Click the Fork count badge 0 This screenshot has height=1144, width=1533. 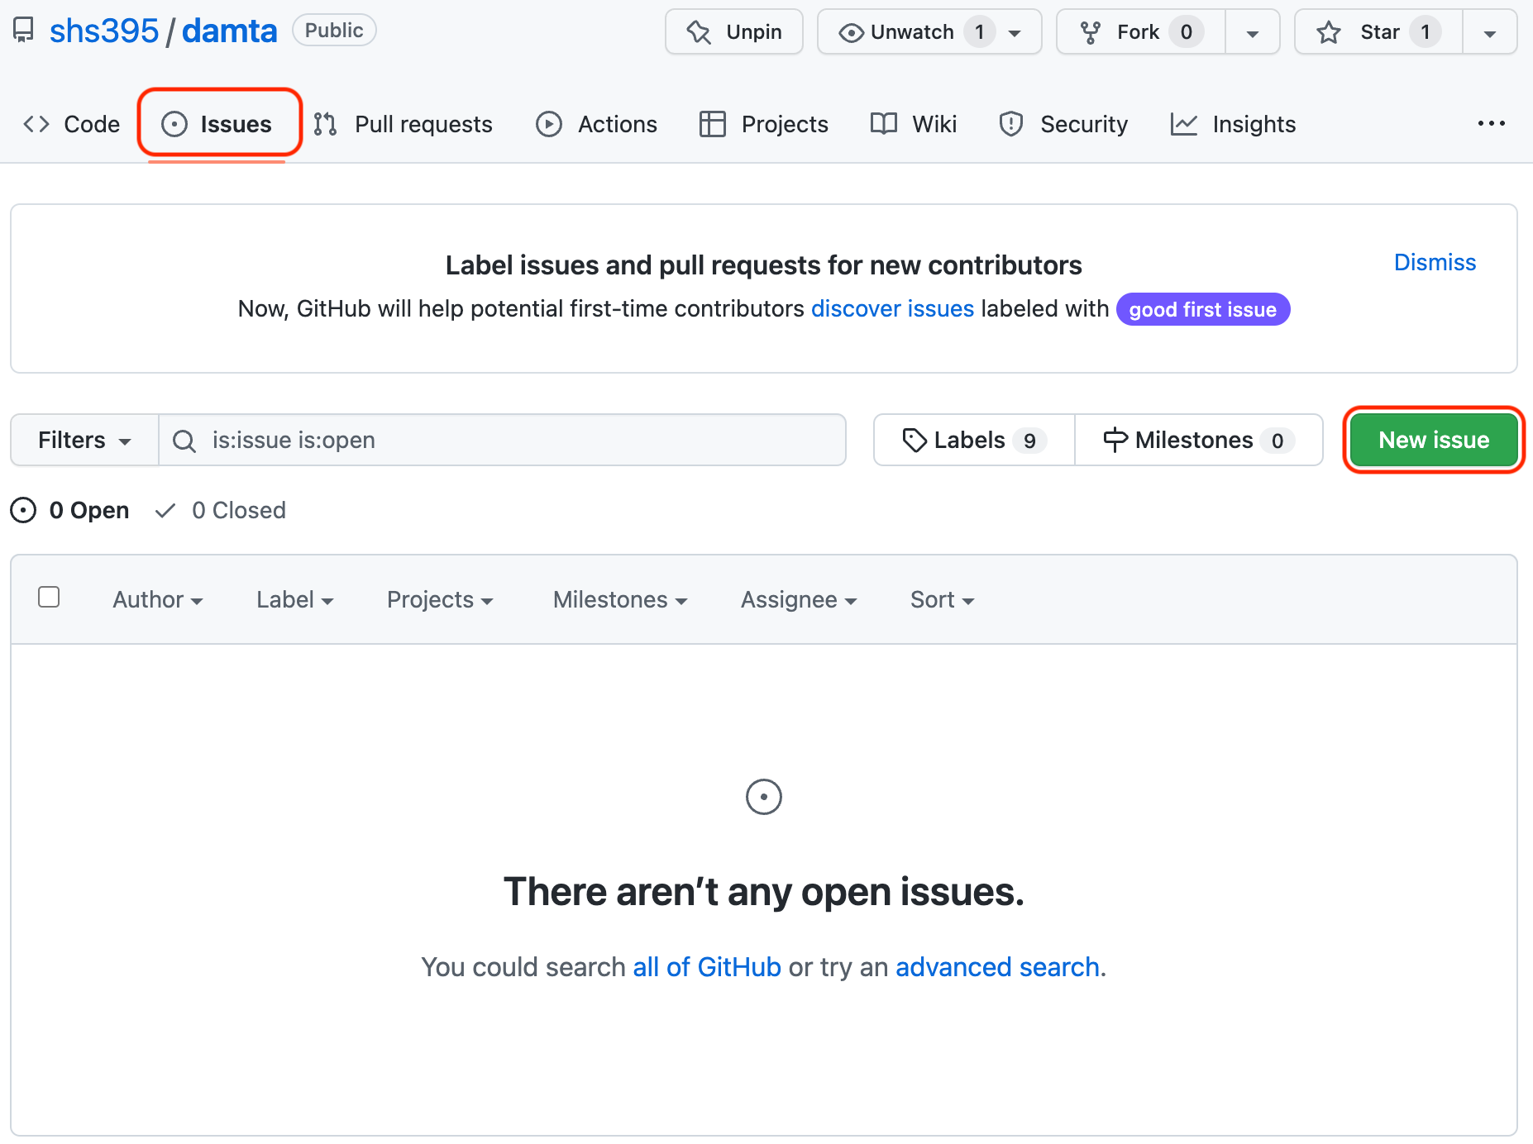point(1187,32)
